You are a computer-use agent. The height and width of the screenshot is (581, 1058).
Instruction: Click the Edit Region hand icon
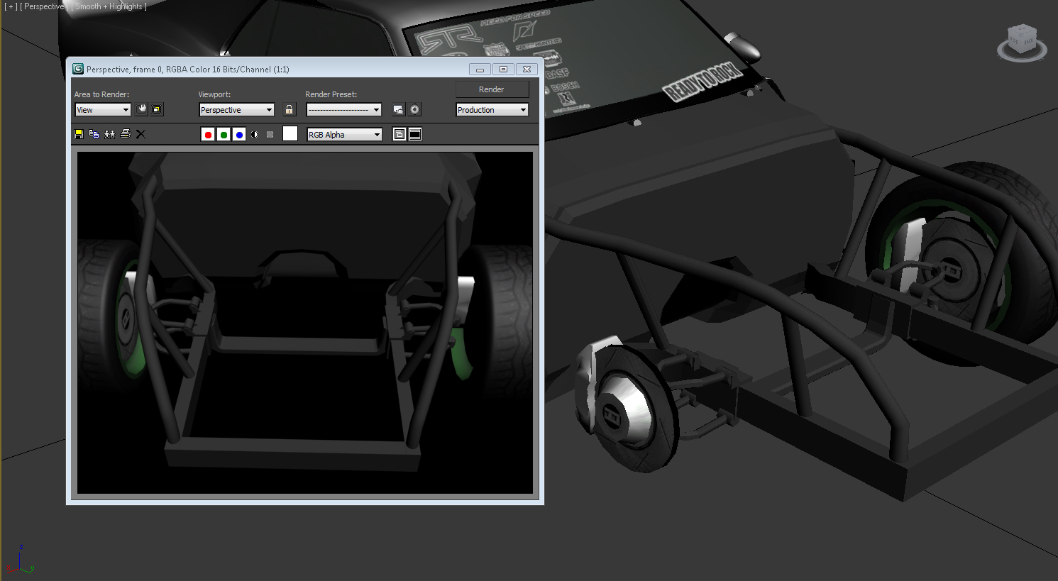(142, 109)
